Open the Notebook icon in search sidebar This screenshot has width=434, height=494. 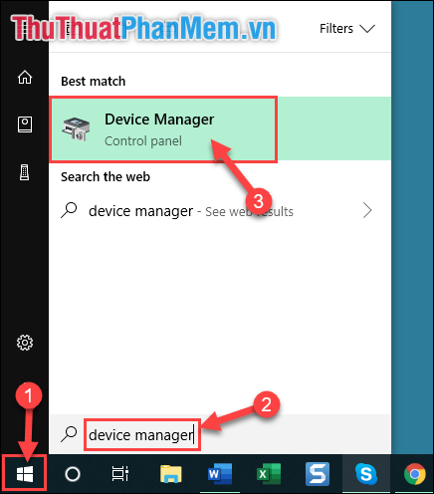click(x=25, y=124)
